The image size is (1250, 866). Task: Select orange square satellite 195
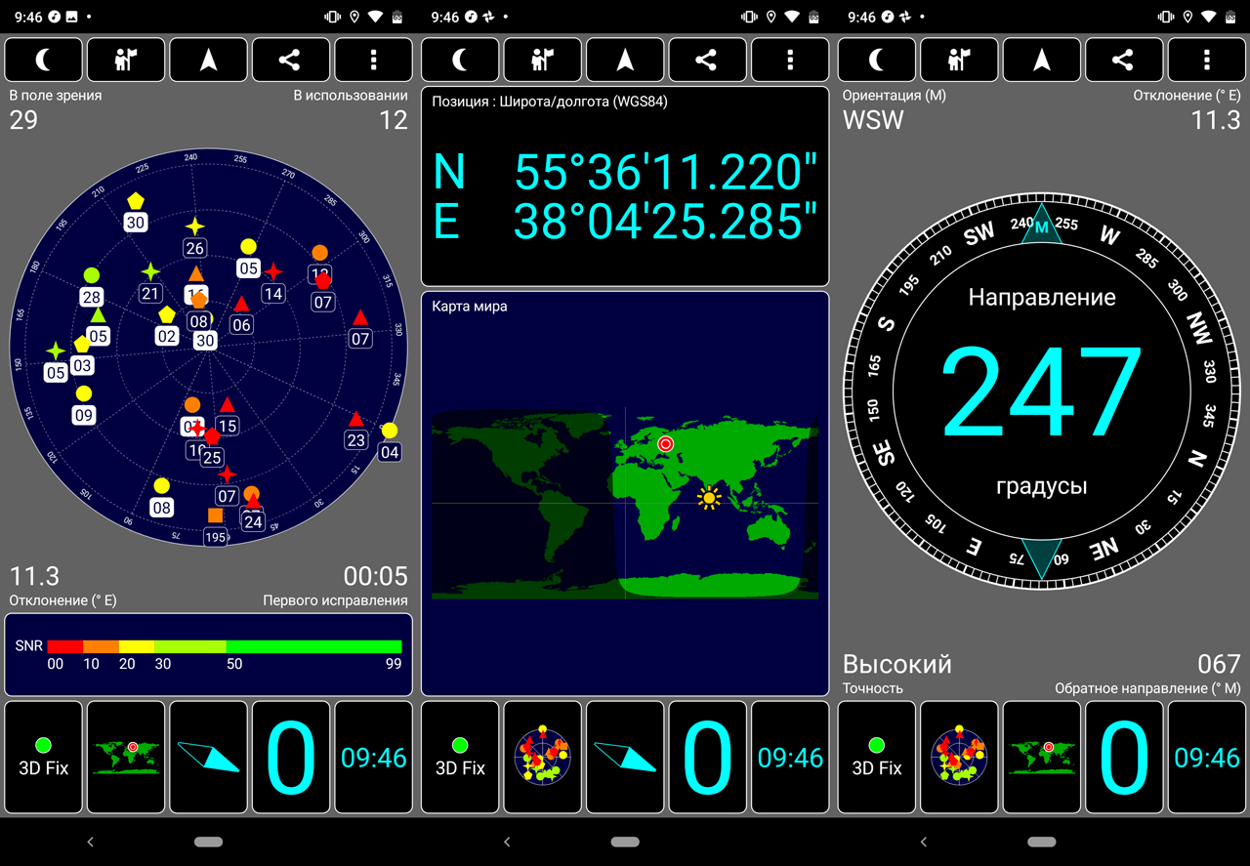click(x=215, y=515)
